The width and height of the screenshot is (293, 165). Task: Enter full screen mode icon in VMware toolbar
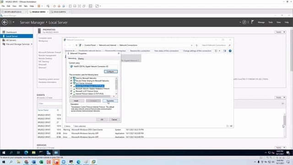(79, 6)
